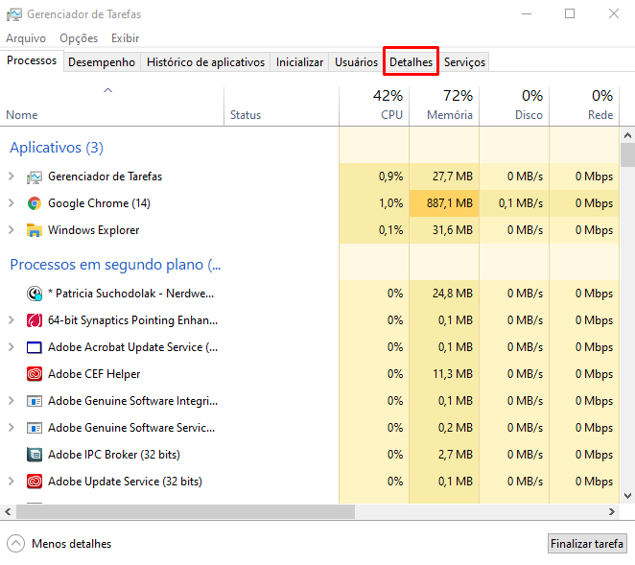Image resolution: width=635 pixels, height=565 pixels.
Task: Click the Adobe Genuine Software Service icon
Action: pyautogui.click(x=35, y=428)
